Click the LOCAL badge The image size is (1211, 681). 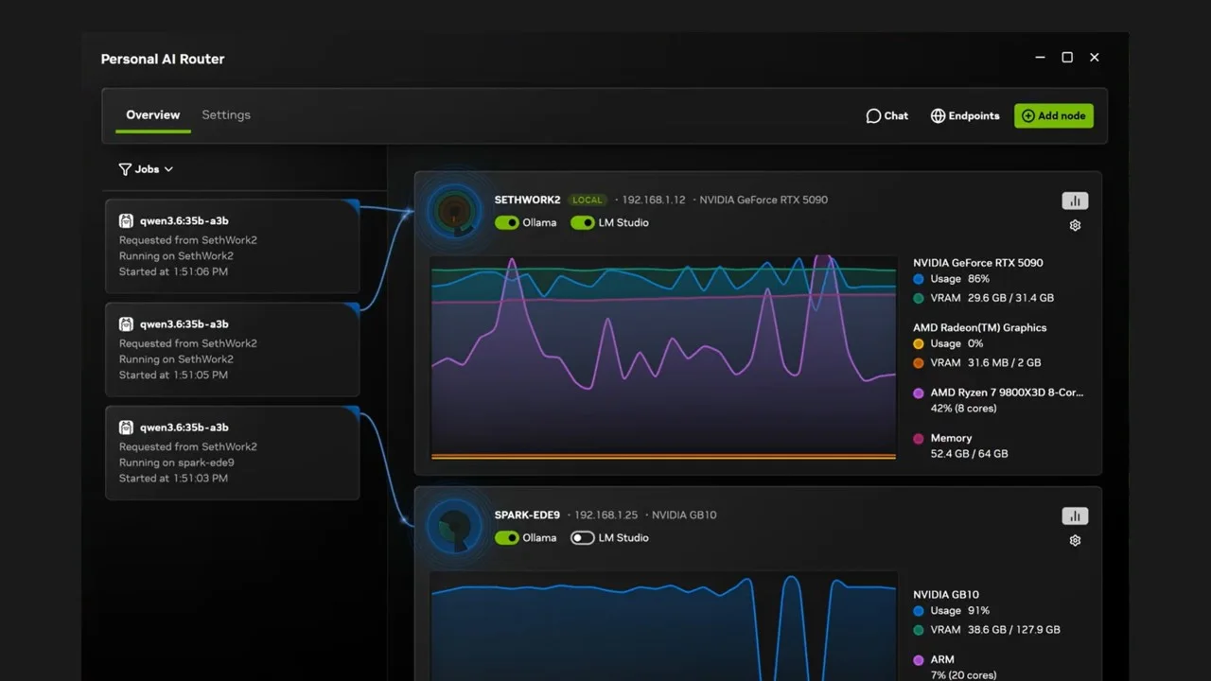(x=588, y=201)
